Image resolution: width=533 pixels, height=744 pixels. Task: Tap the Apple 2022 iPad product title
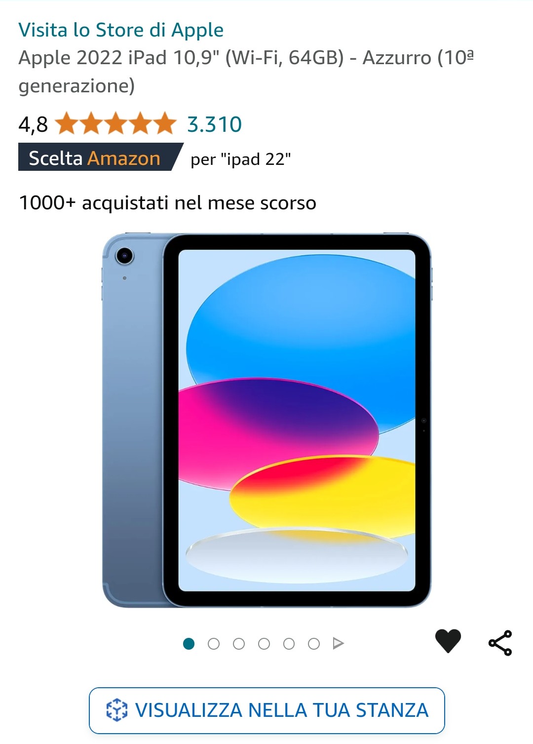pyautogui.click(x=246, y=72)
